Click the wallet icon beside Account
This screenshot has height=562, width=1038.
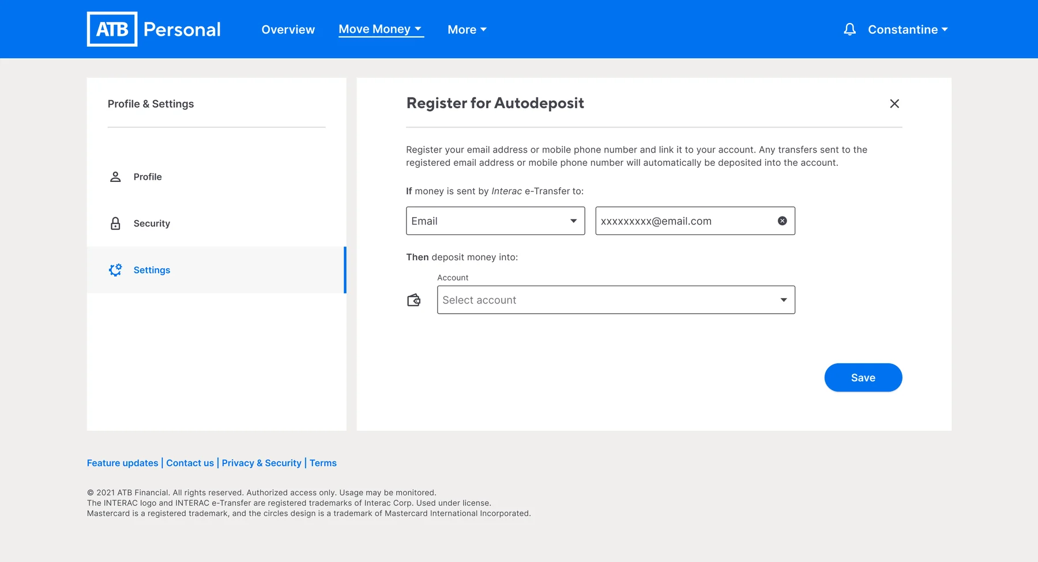(x=414, y=300)
